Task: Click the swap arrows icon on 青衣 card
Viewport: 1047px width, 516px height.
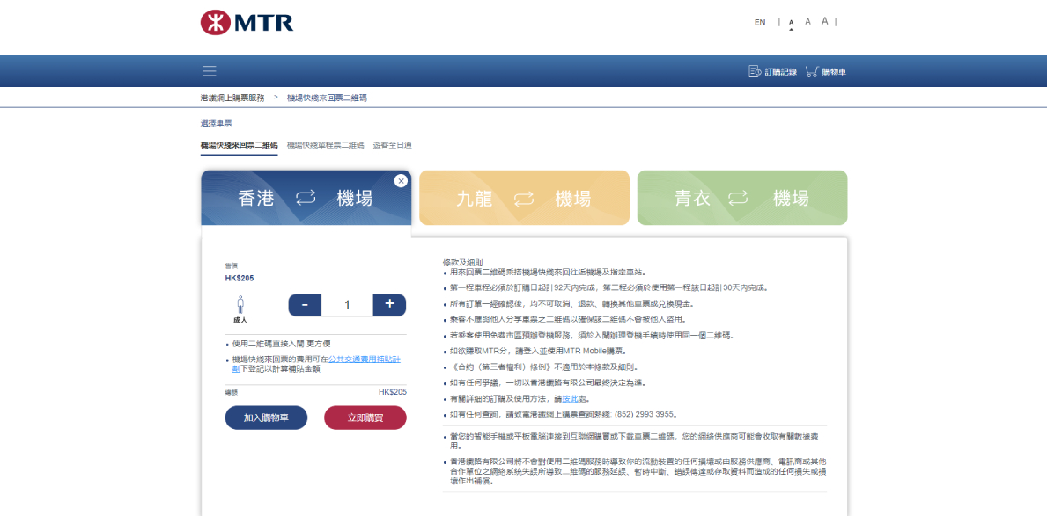Action: click(x=738, y=198)
